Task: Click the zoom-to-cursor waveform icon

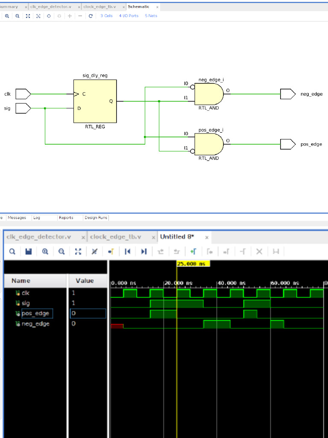Action: click(x=94, y=252)
